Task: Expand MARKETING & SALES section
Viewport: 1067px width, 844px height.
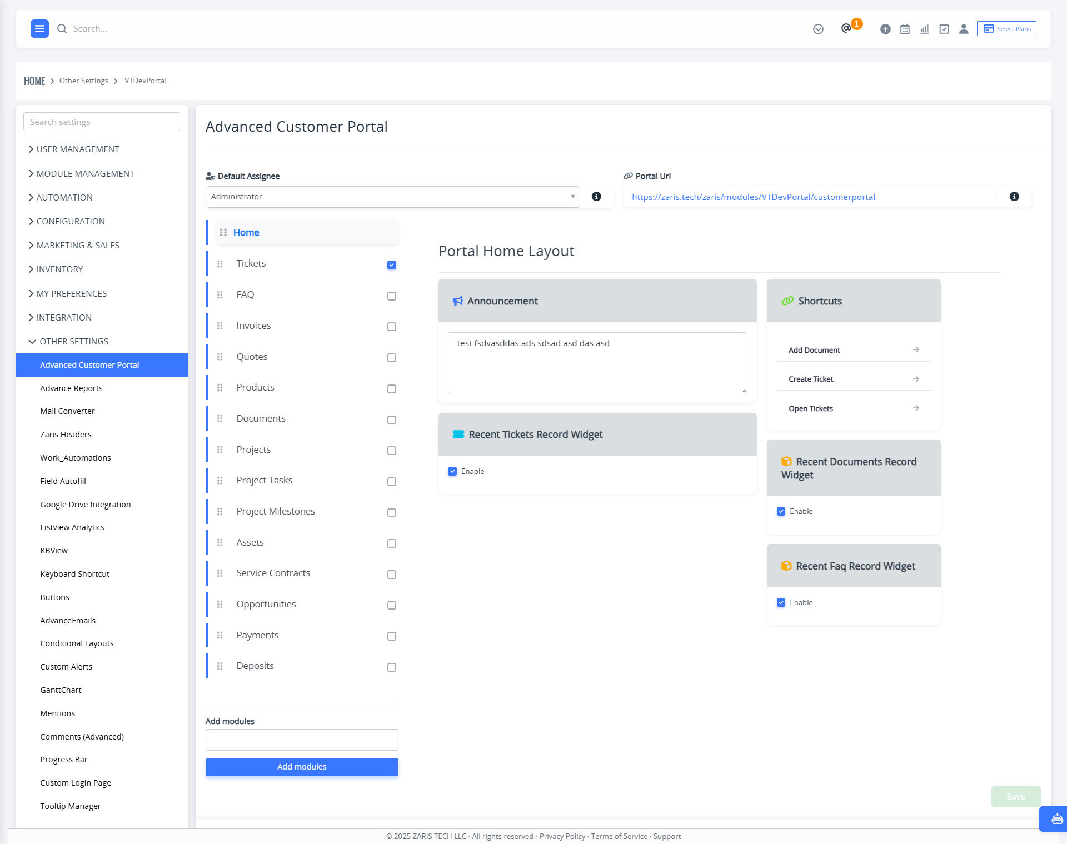Action: pyautogui.click(x=74, y=246)
